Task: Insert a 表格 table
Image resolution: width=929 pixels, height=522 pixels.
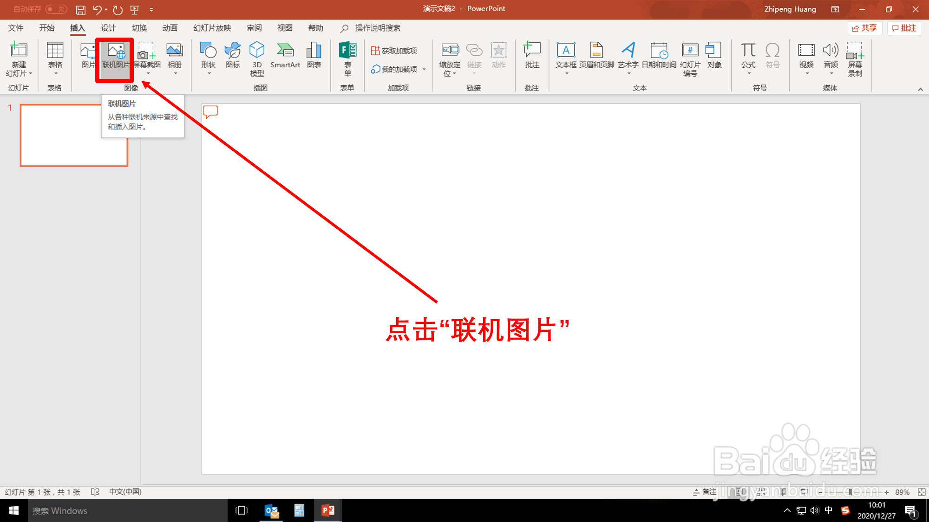Action: point(55,58)
